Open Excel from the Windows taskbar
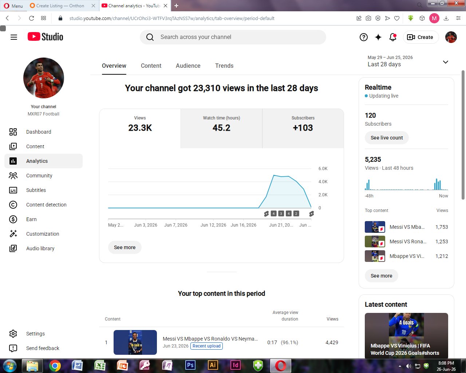466x373 pixels. (100, 365)
